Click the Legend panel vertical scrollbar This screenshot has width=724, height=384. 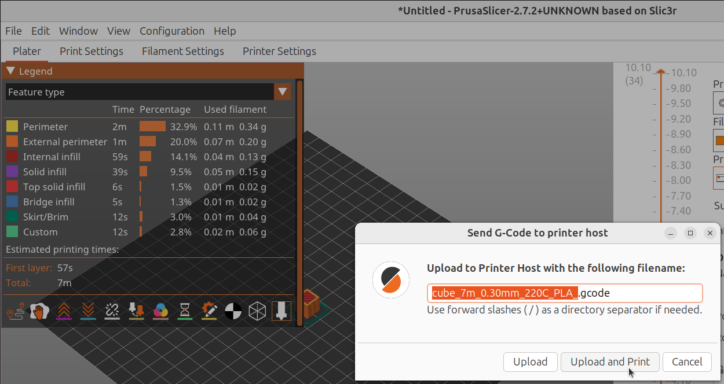point(299,203)
